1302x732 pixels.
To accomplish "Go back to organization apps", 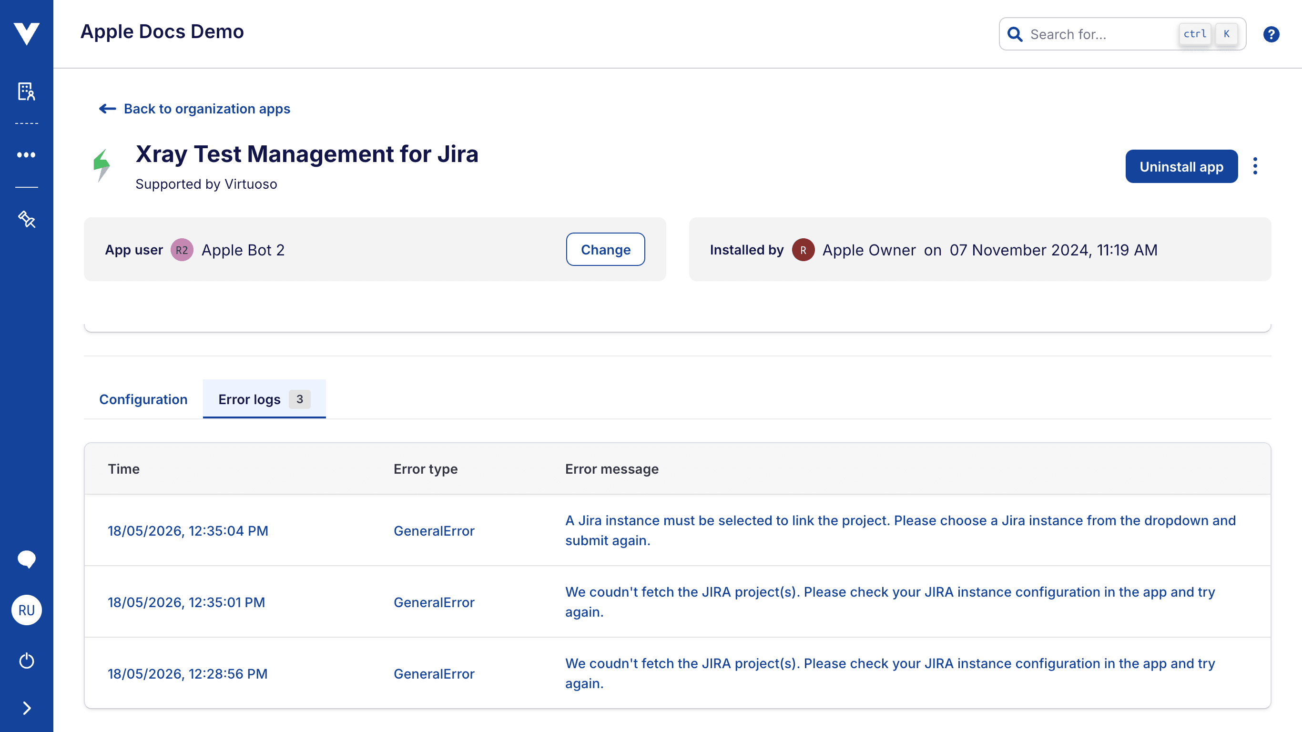I will (x=194, y=109).
